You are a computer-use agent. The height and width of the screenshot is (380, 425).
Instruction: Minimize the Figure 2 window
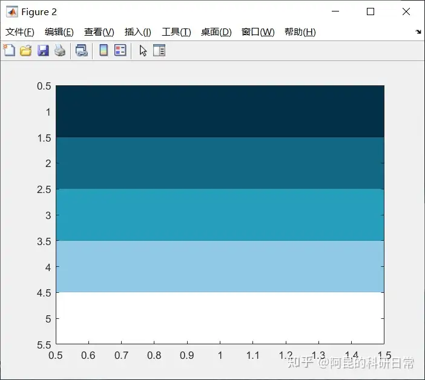coord(335,11)
